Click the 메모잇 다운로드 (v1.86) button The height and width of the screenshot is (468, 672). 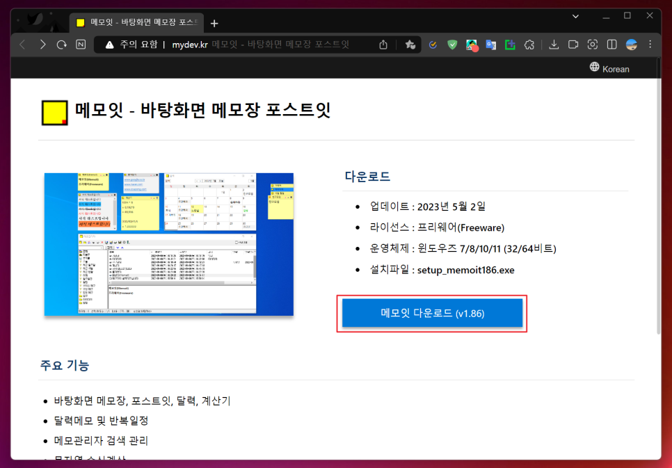432,314
